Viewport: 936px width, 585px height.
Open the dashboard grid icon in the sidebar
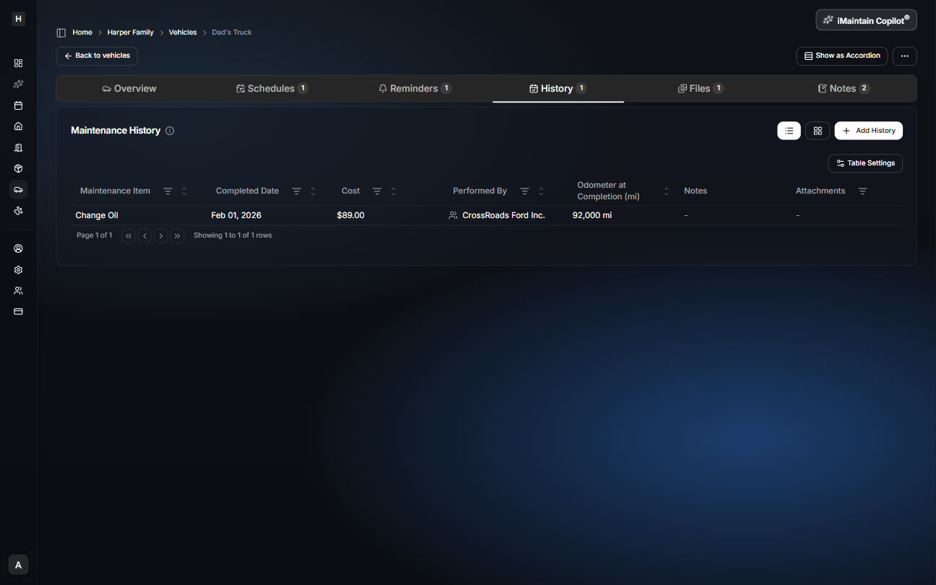pyautogui.click(x=18, y=63)
